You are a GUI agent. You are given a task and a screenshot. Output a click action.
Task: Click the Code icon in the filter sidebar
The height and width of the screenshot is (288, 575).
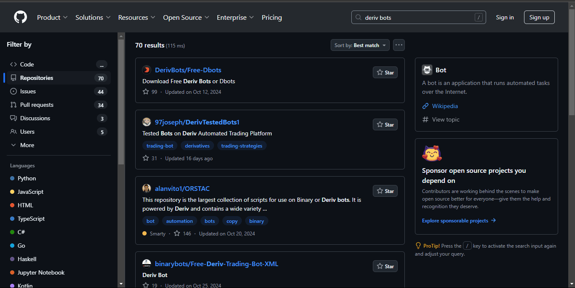click(x=13, y=64)
